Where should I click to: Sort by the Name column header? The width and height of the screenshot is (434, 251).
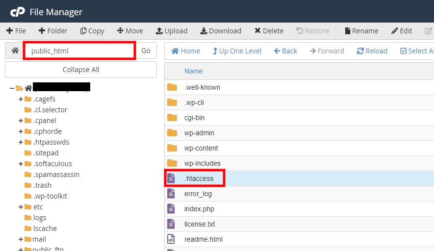(x=194, y=71)
